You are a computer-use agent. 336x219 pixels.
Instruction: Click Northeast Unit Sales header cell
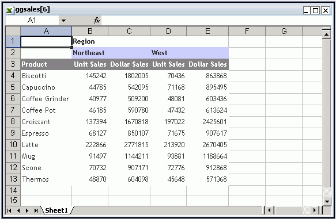click(x=90, y=64)
